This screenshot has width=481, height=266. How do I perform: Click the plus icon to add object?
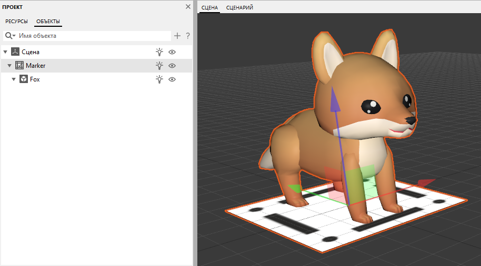point(177,36)
